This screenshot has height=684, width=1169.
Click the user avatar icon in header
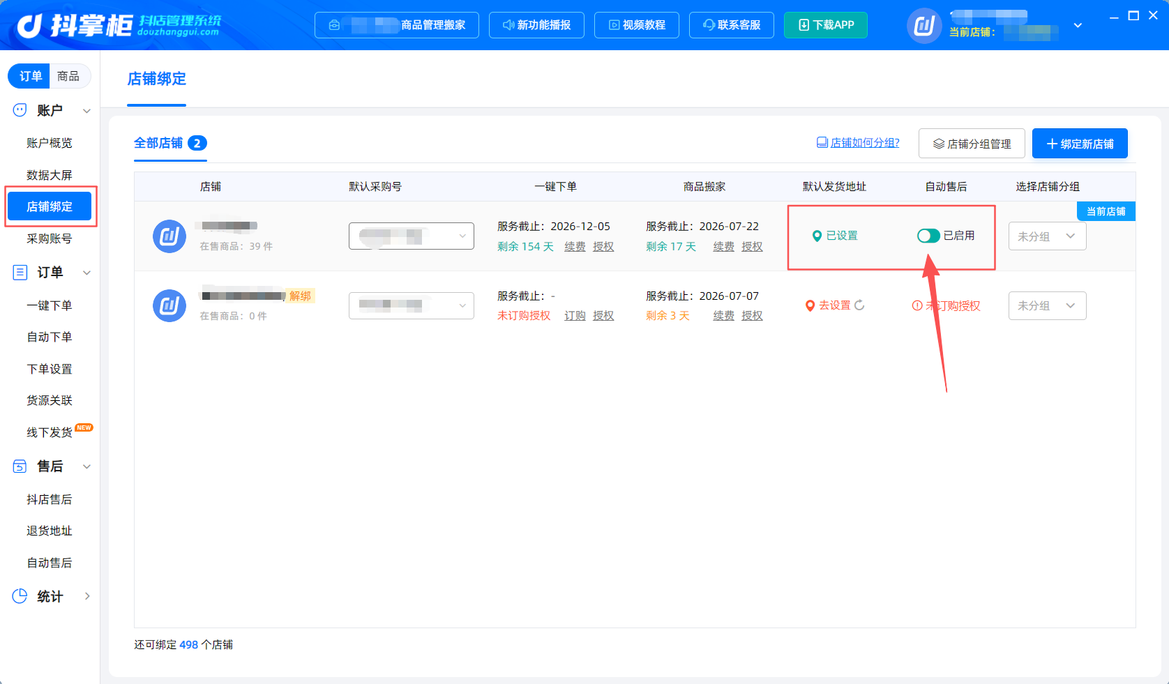(x=924, y=26)
